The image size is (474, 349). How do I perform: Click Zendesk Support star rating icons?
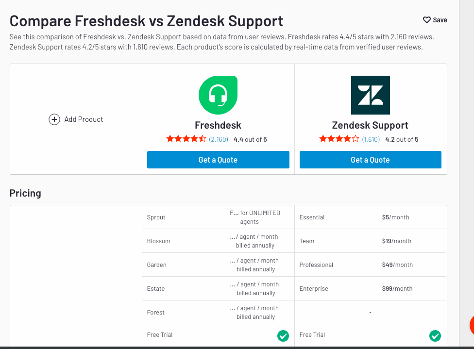339,139
